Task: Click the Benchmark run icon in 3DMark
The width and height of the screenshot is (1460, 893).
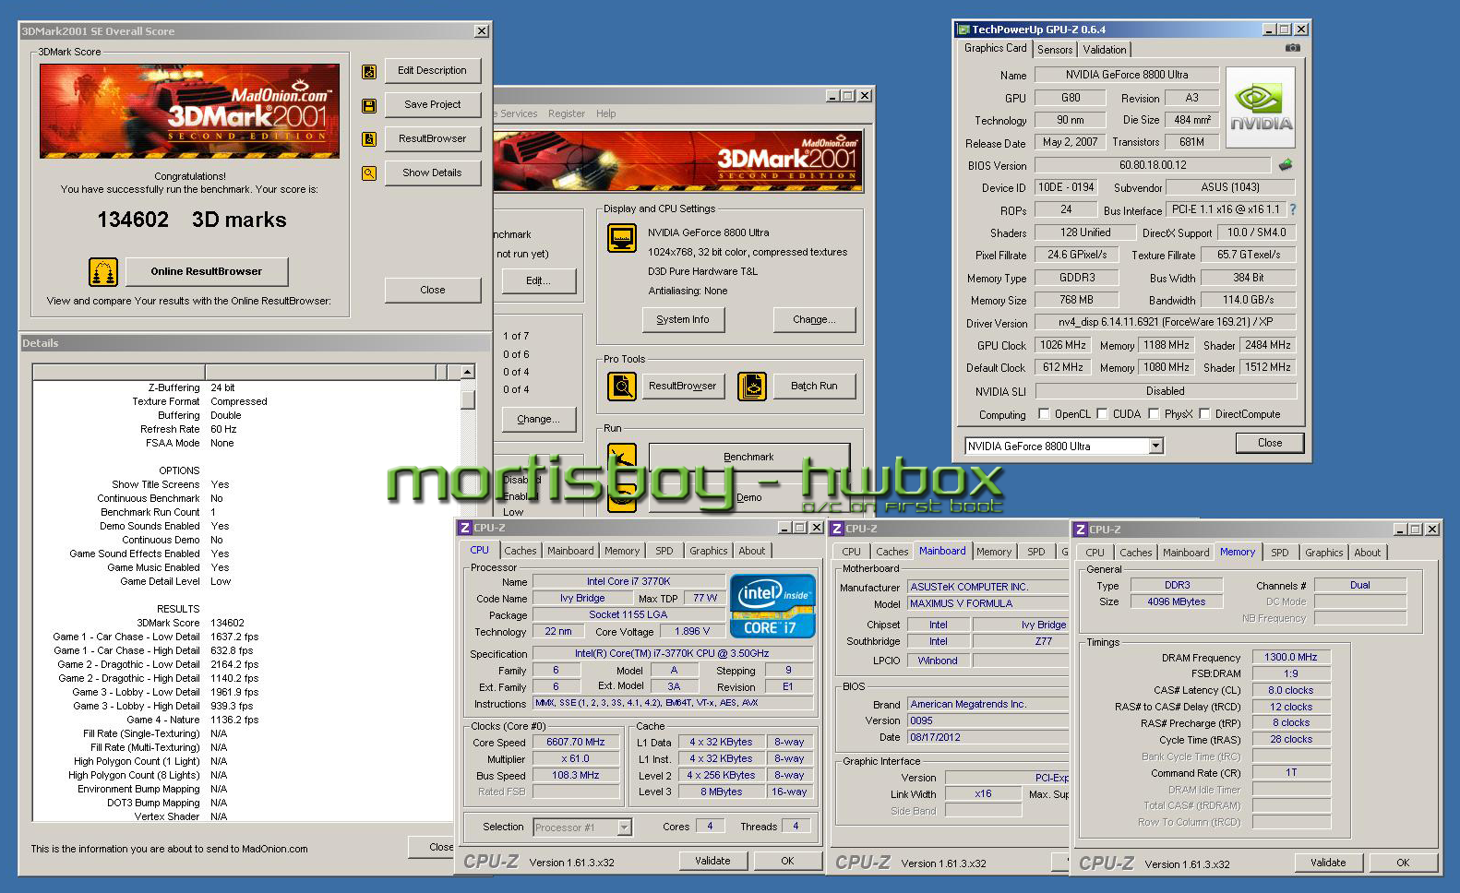Action: tap(622, 457)
